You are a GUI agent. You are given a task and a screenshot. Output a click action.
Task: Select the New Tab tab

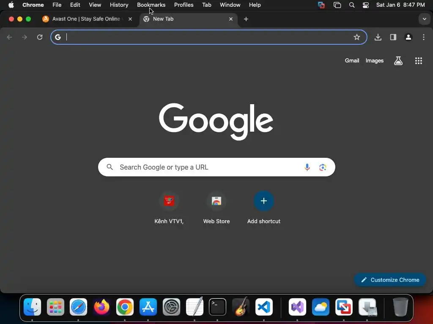click(x=189, y=19)
